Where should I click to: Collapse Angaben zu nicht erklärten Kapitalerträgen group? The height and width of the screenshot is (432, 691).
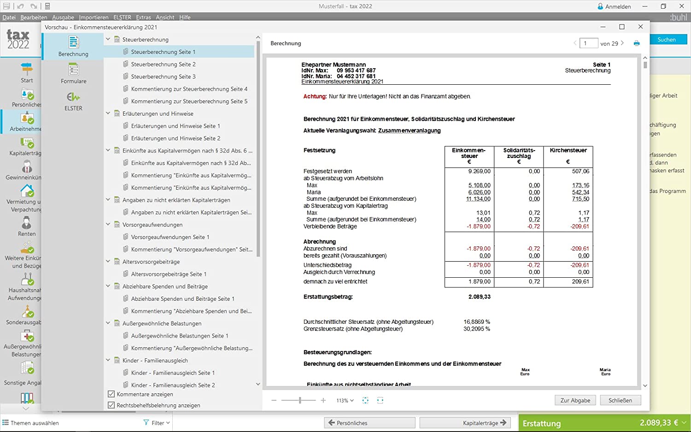[x=108, y=200]
